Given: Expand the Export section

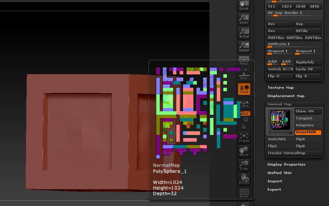Looking at the screenshot, I should [x=274, y=189].
